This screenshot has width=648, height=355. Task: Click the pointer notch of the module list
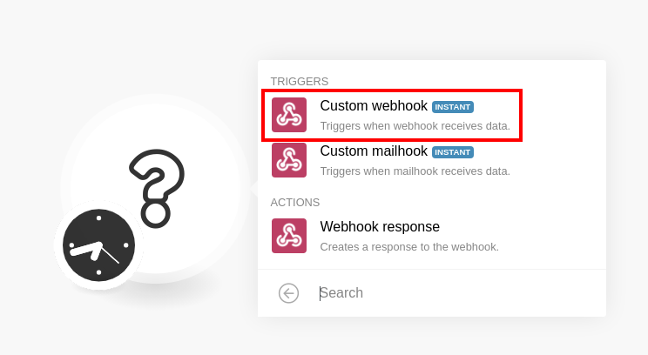point(253,189)
